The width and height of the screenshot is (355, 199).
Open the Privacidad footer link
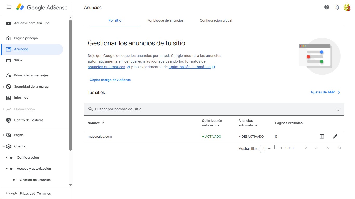[27, 194]
